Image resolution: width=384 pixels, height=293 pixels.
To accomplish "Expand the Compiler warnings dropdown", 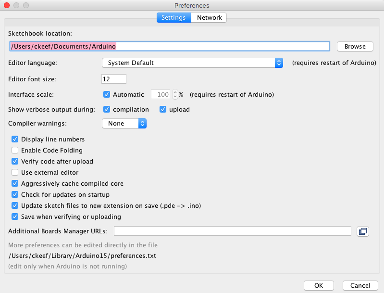I will [x=124, y=124].
